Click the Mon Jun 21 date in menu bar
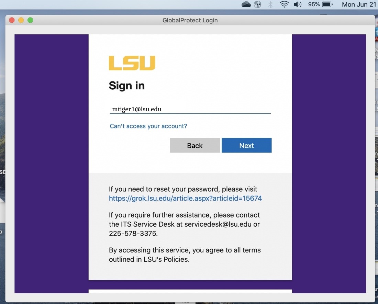The width and height of the screenshot is (378, 304). click(x=359, y=4)
